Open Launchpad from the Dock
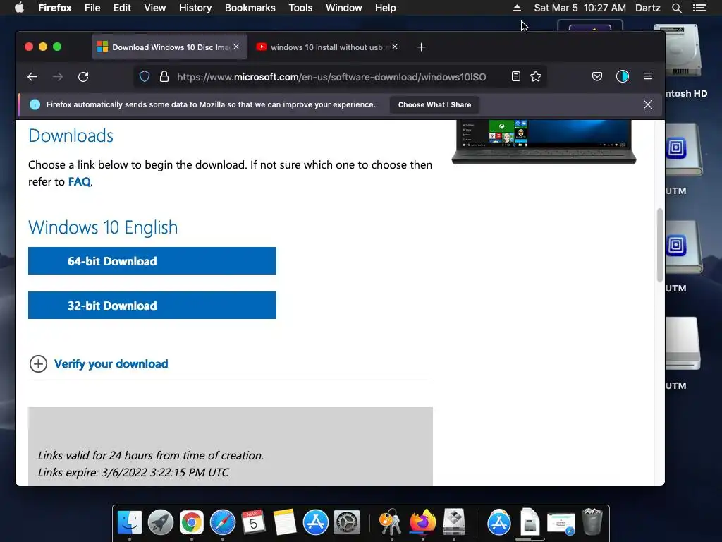Screen dimensions: 722x542 click(x=161, y=523)
